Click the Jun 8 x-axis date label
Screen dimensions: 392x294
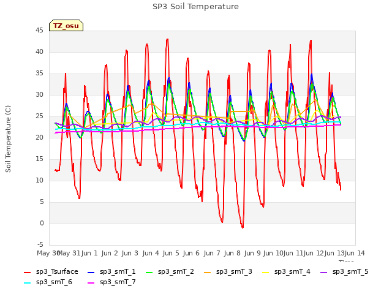point(232,253)
